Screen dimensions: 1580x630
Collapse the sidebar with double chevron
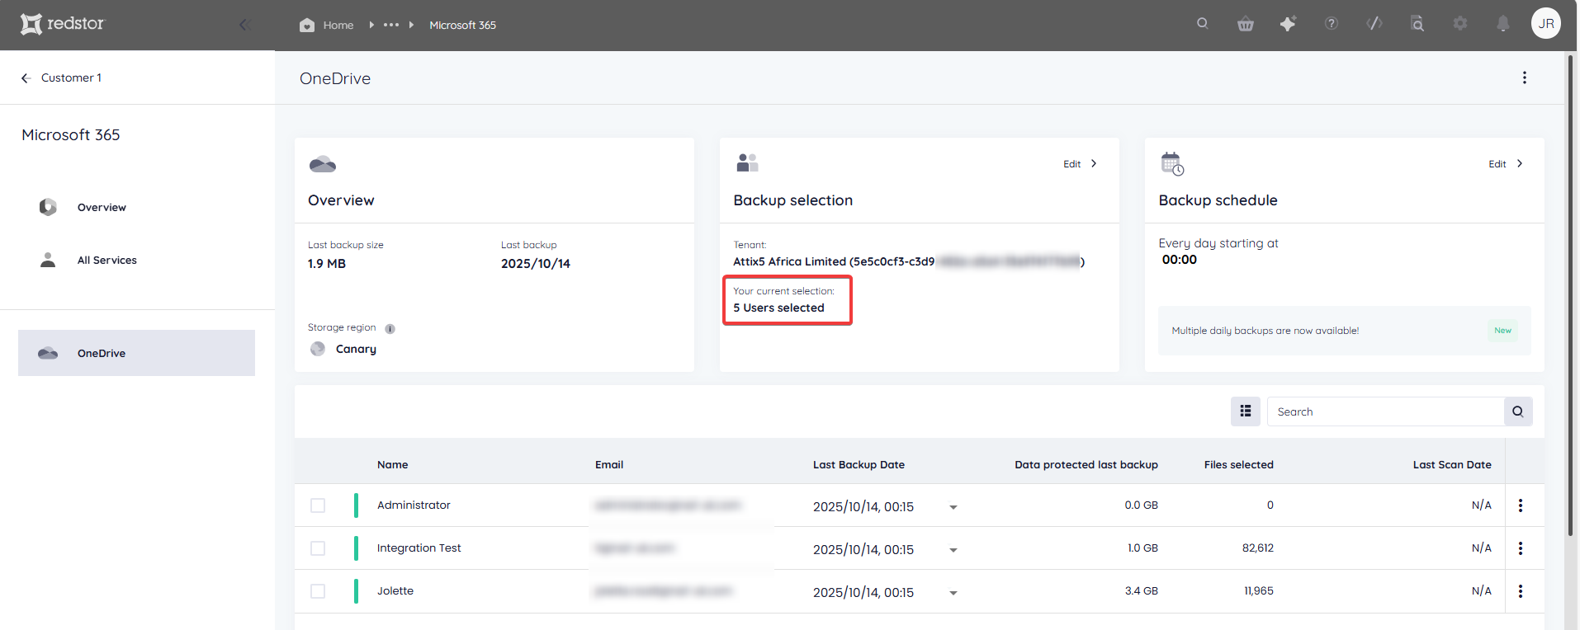(x=244, y=25)
